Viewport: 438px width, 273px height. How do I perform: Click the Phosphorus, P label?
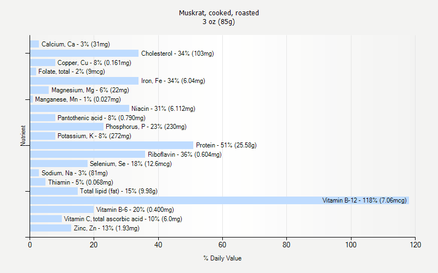[146, 127]
